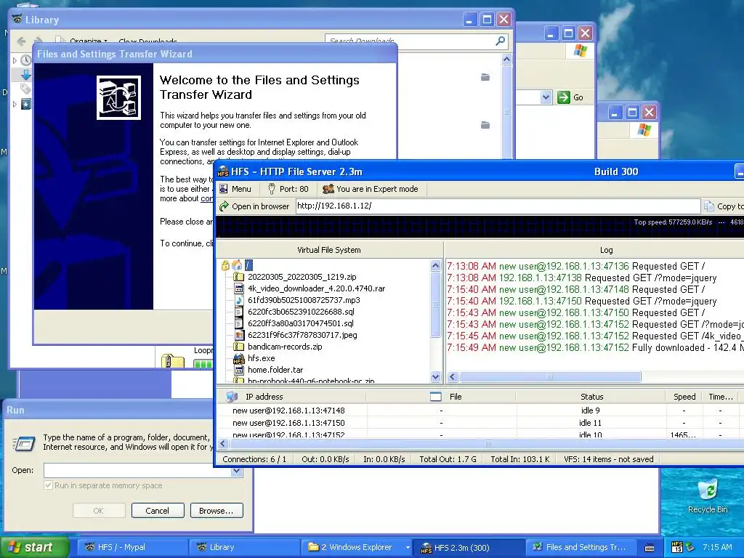Click the green Go arrow in Explorer window

[563, 97]
